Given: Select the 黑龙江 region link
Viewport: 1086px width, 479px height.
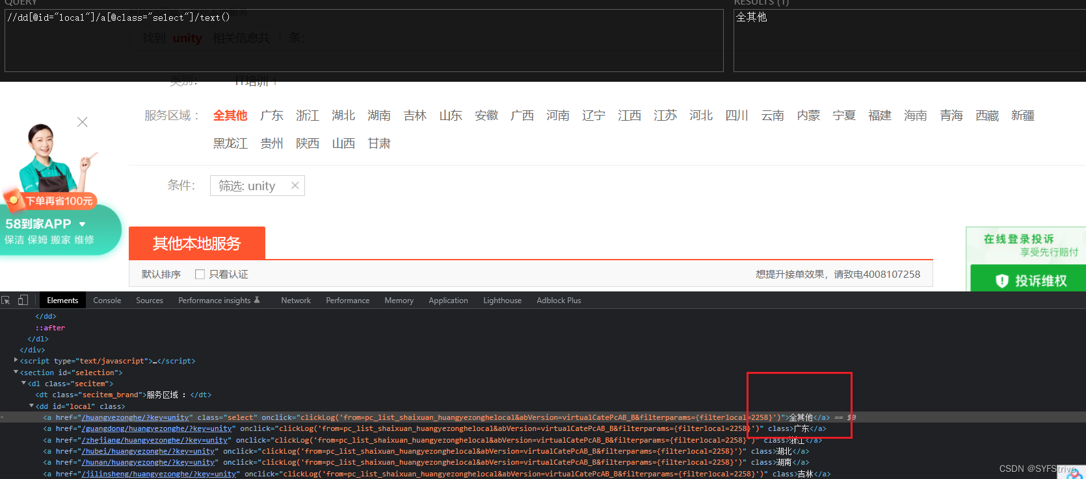Looking at the screenshot, I should point(230,143).
